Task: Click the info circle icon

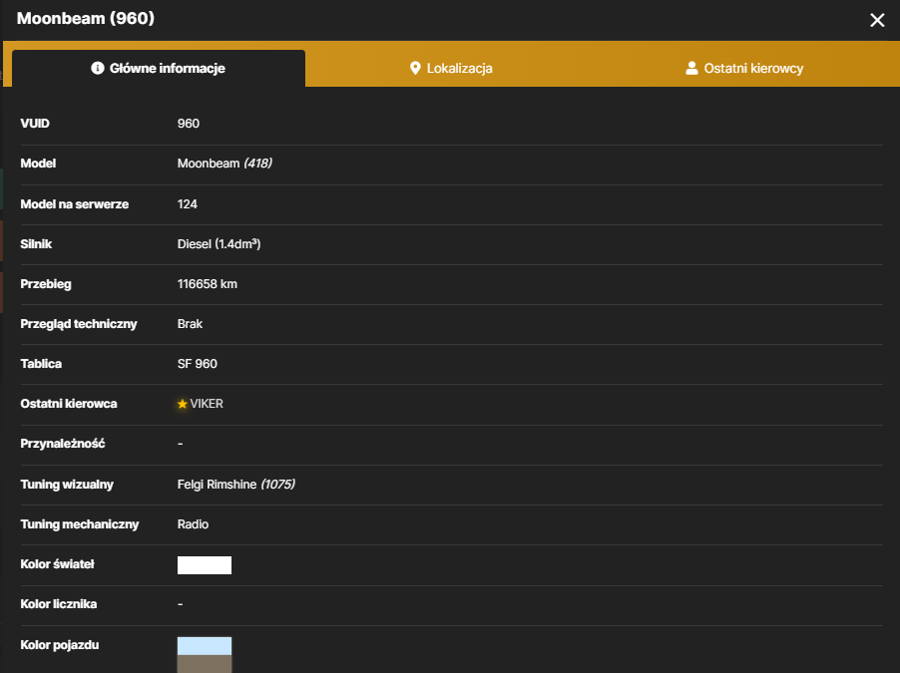Action: pyautogui.click(x=98, y=68)
